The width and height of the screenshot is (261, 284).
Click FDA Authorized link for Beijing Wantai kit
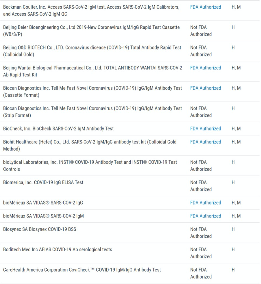(205, 68)
